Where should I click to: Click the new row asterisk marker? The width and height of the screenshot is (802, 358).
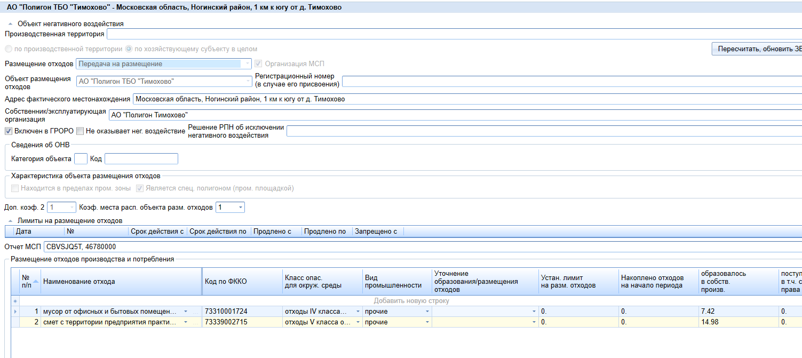pos(15,301)
